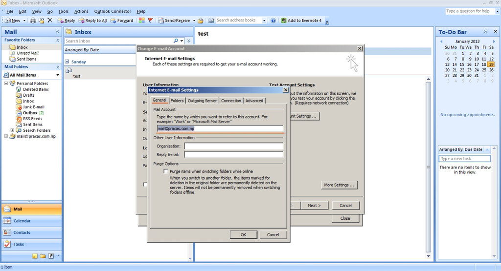Click the Send/Receive toolbar button

click(174, 21)
